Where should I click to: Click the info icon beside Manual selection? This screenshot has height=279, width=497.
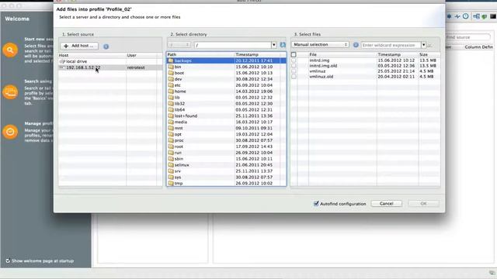(356, 45)
